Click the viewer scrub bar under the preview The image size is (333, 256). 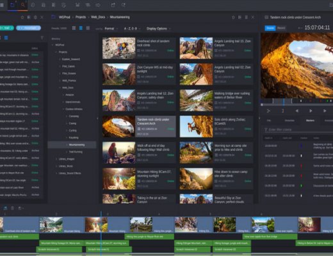point(296,105)
